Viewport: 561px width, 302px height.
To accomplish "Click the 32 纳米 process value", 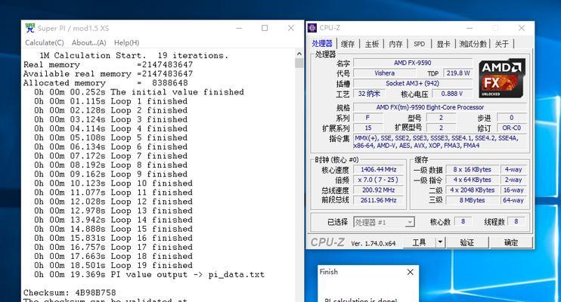I will [x=368, y=94].
